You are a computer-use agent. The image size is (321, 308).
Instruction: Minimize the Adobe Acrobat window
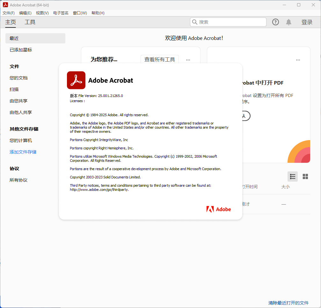click(x=284, y=5)
